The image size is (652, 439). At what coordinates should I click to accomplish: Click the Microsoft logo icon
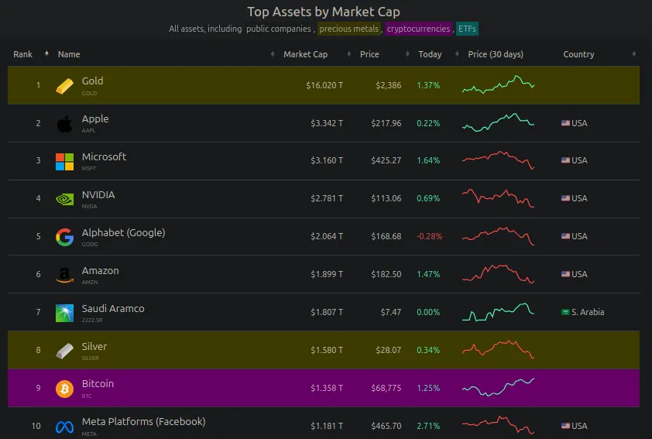click(x=65, y=161)
